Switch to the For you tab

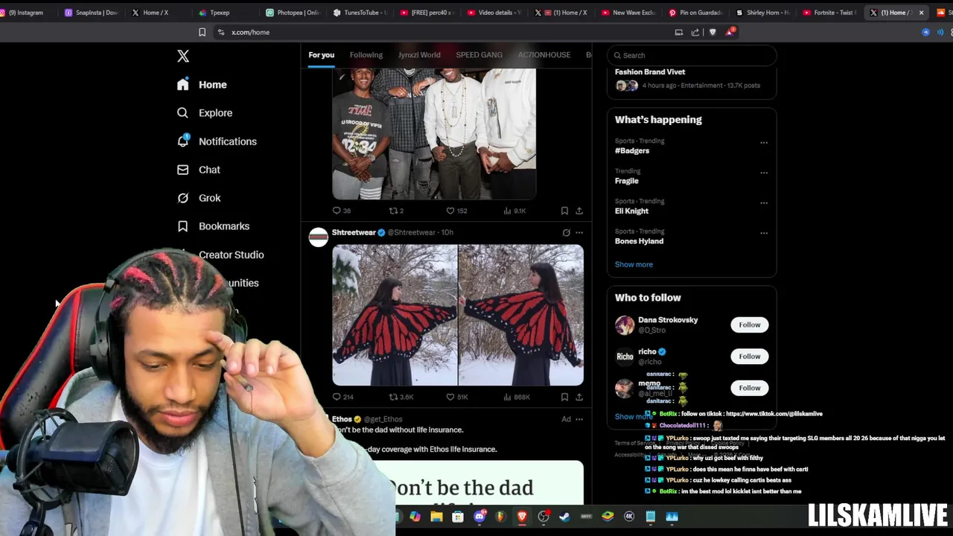[x=322, y=55]
